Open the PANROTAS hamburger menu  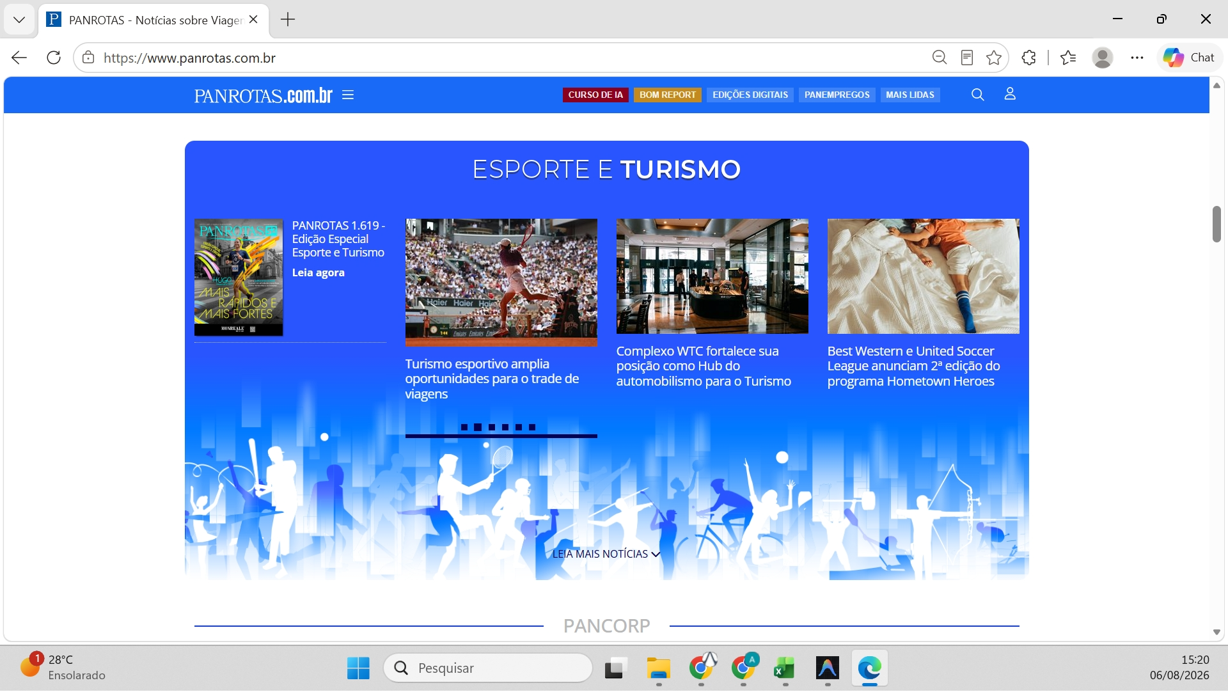(x=348, y=95)
